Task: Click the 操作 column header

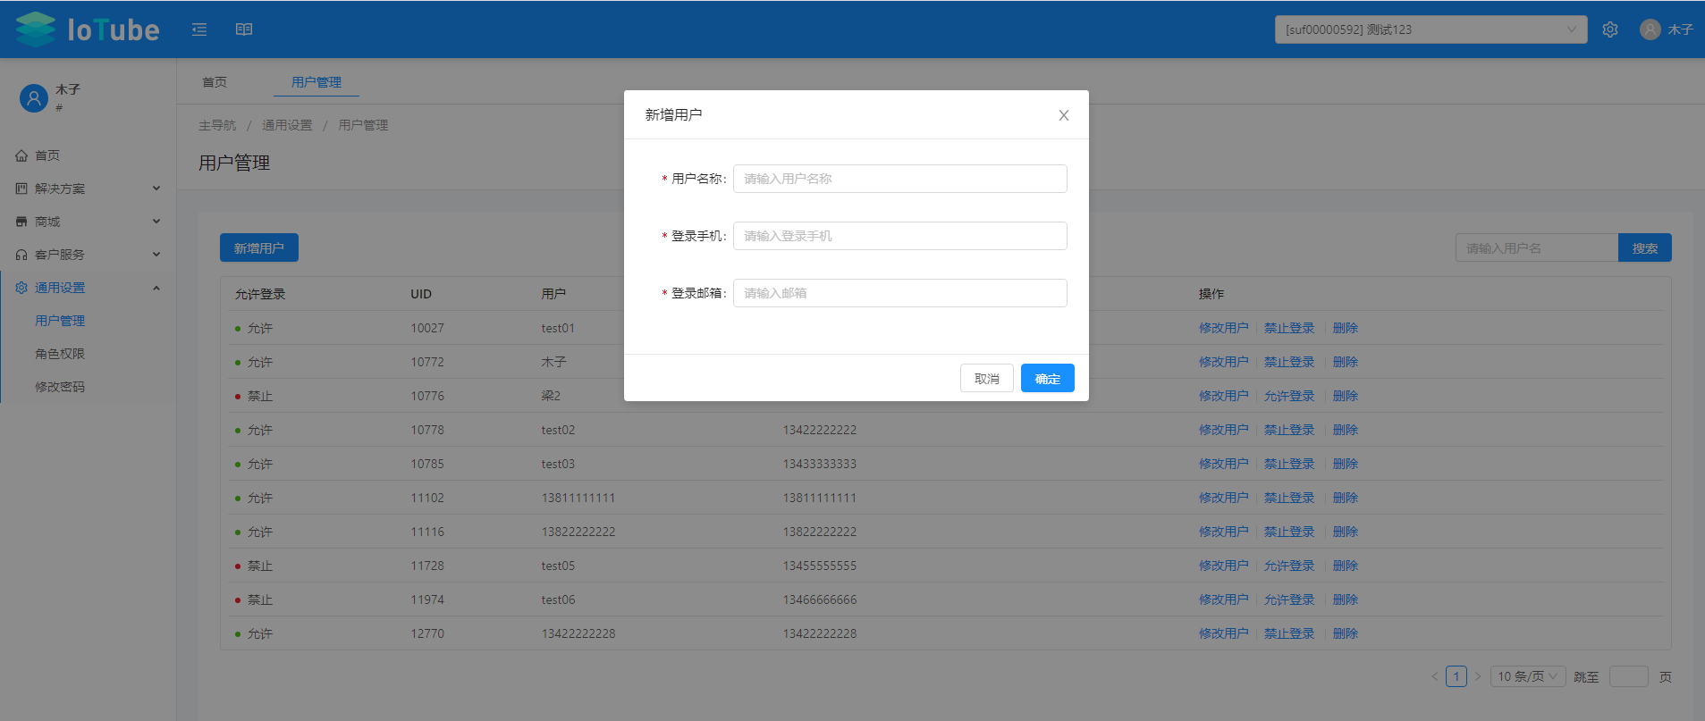Action: 1211,294
